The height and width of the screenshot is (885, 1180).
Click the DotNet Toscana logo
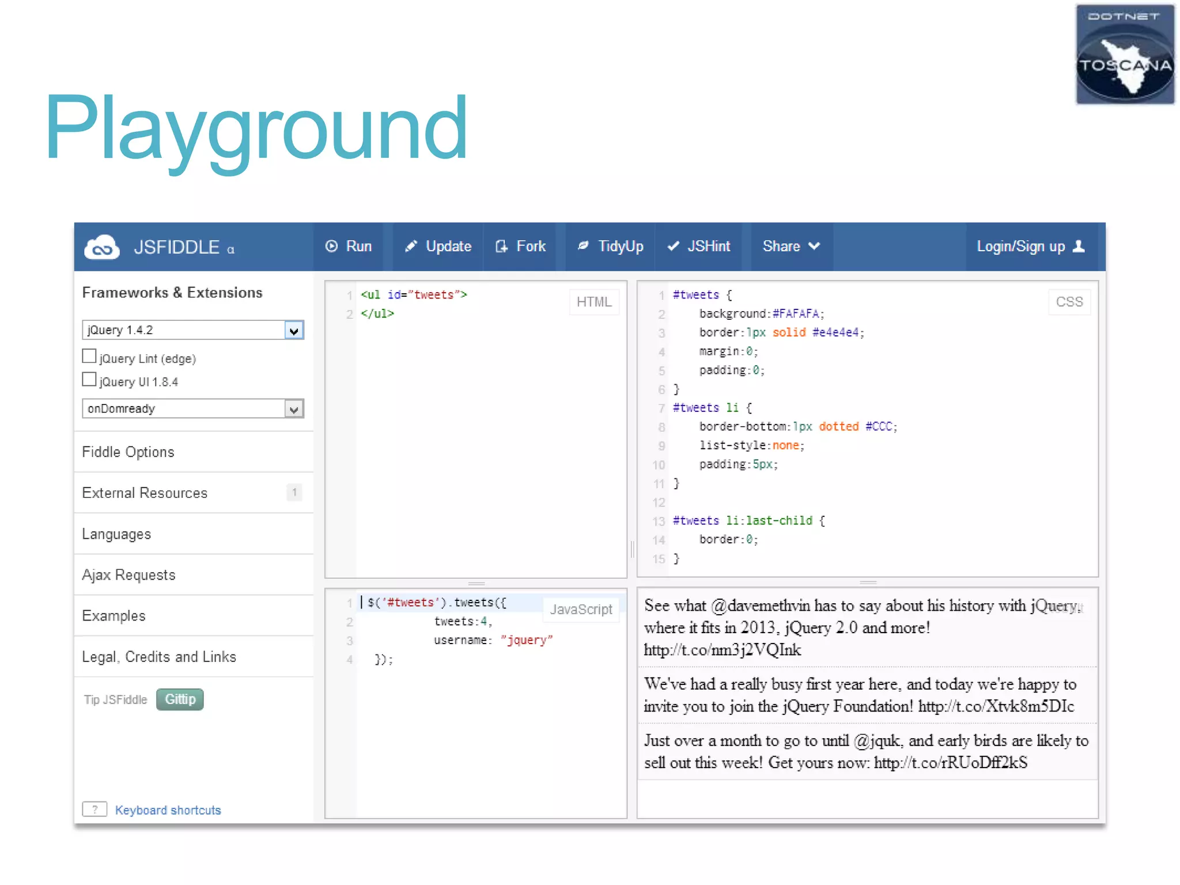tap(1125, 54)
